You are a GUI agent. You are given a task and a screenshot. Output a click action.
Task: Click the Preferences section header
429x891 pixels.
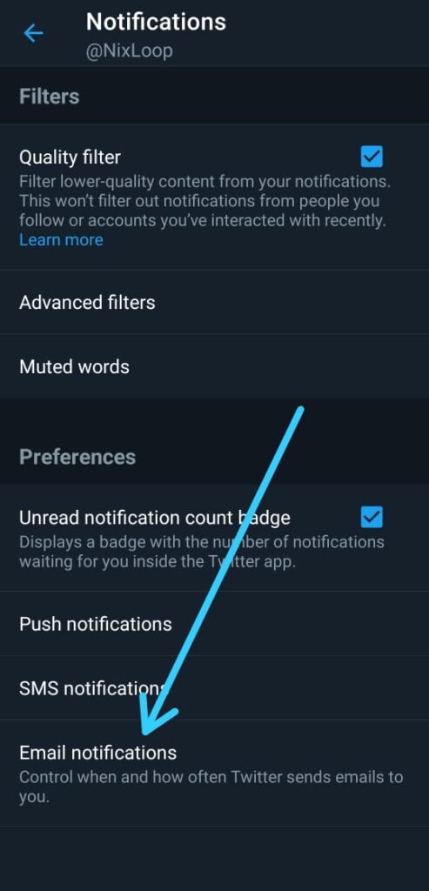tap(77, 457)
